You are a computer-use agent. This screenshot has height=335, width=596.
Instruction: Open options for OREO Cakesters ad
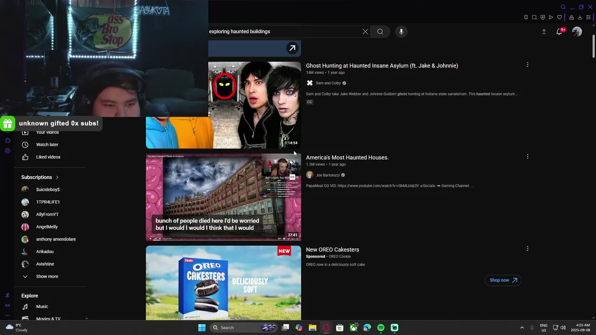coord(528,248)
